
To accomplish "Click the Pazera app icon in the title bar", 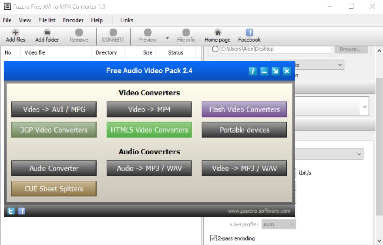I will 7,6.
